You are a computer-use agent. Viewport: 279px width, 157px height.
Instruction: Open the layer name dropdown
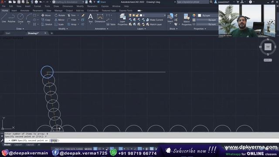(x=165, y=15)
